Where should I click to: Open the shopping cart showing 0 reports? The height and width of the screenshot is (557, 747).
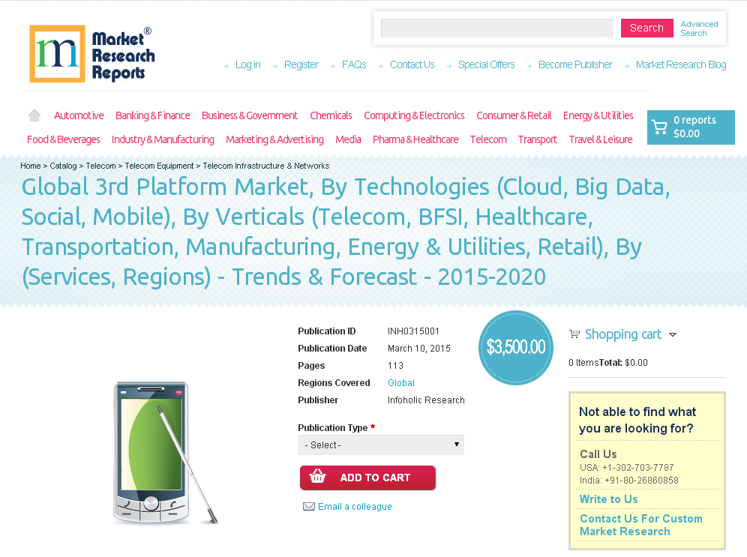coord(690,127)
